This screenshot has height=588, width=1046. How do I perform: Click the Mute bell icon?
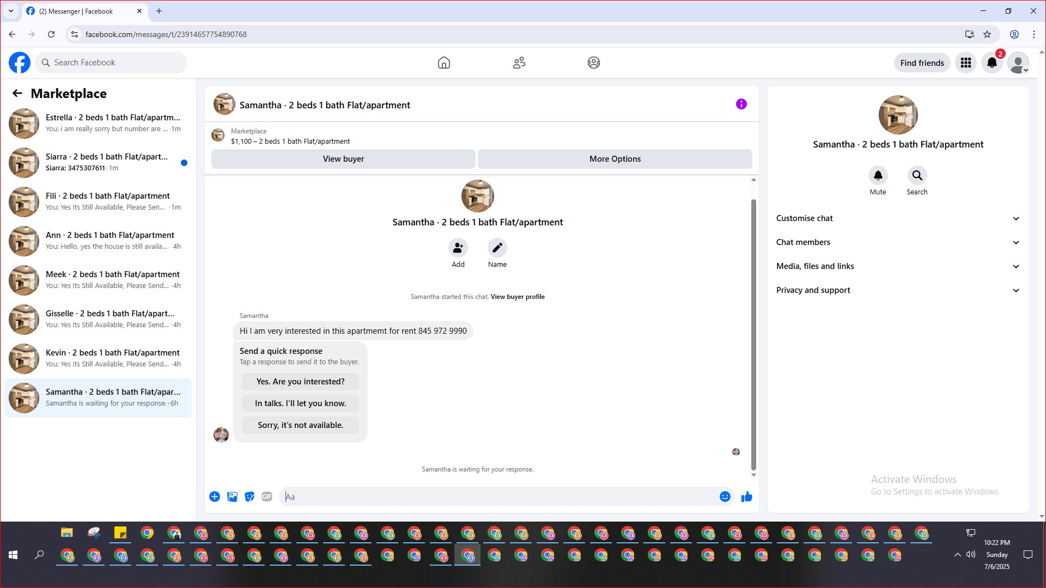(x=878, y=175)
